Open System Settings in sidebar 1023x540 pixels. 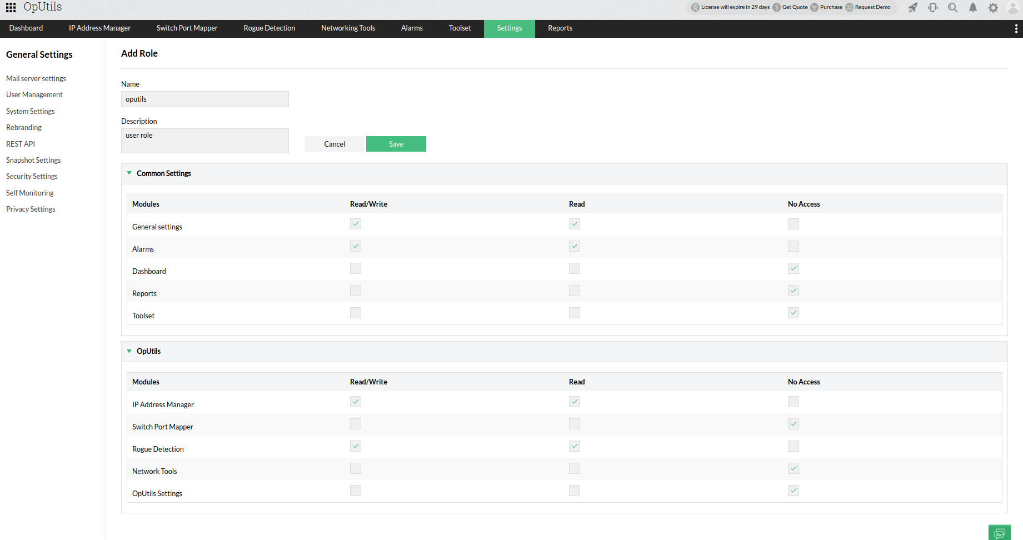coord(31,112)
